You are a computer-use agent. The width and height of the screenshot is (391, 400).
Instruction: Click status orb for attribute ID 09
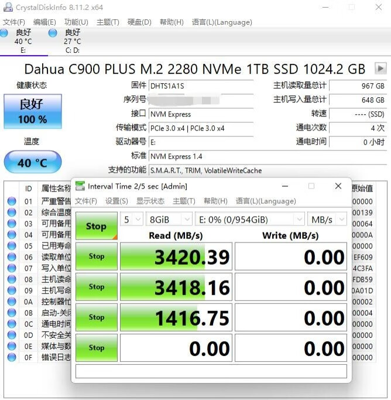pos(12,290)
